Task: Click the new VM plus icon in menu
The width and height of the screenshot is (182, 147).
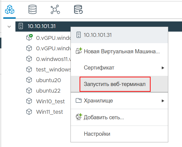Action: click(x=79, y=51)
